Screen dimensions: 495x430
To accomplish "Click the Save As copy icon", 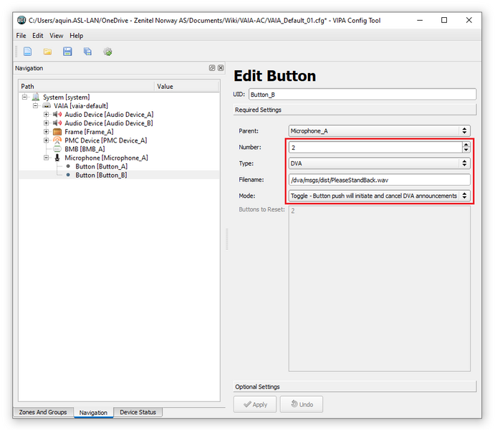I will pyautogui.click(x=87, y=52).
